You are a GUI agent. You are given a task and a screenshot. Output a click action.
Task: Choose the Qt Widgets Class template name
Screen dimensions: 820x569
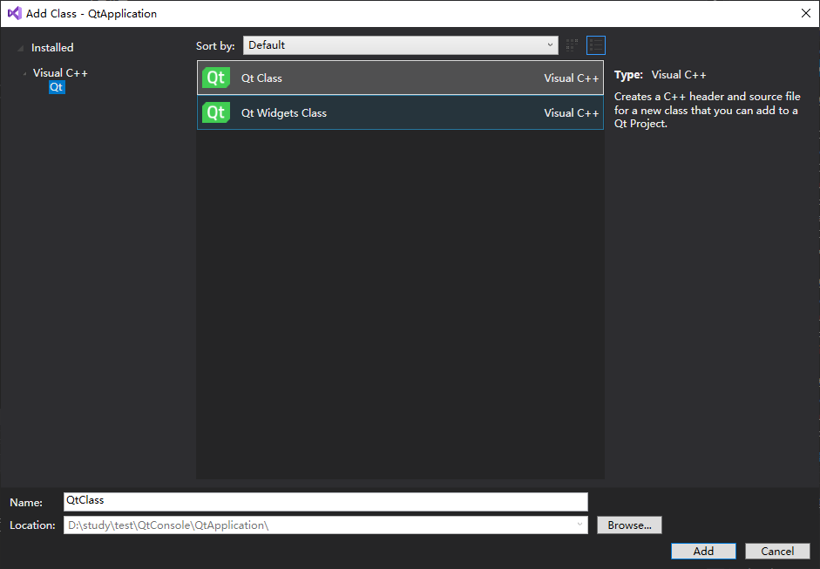click(284, 113)
